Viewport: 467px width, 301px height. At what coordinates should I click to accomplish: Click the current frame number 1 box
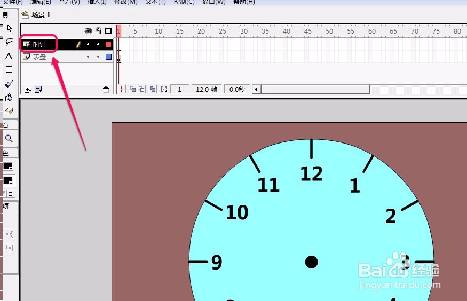(179, 89)
